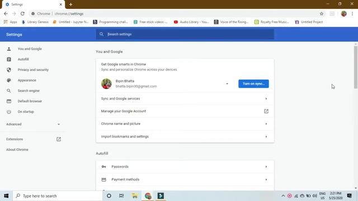Show hidden system tray icons
The width and height of the screenshot is (358, 201).
point(283,196)
